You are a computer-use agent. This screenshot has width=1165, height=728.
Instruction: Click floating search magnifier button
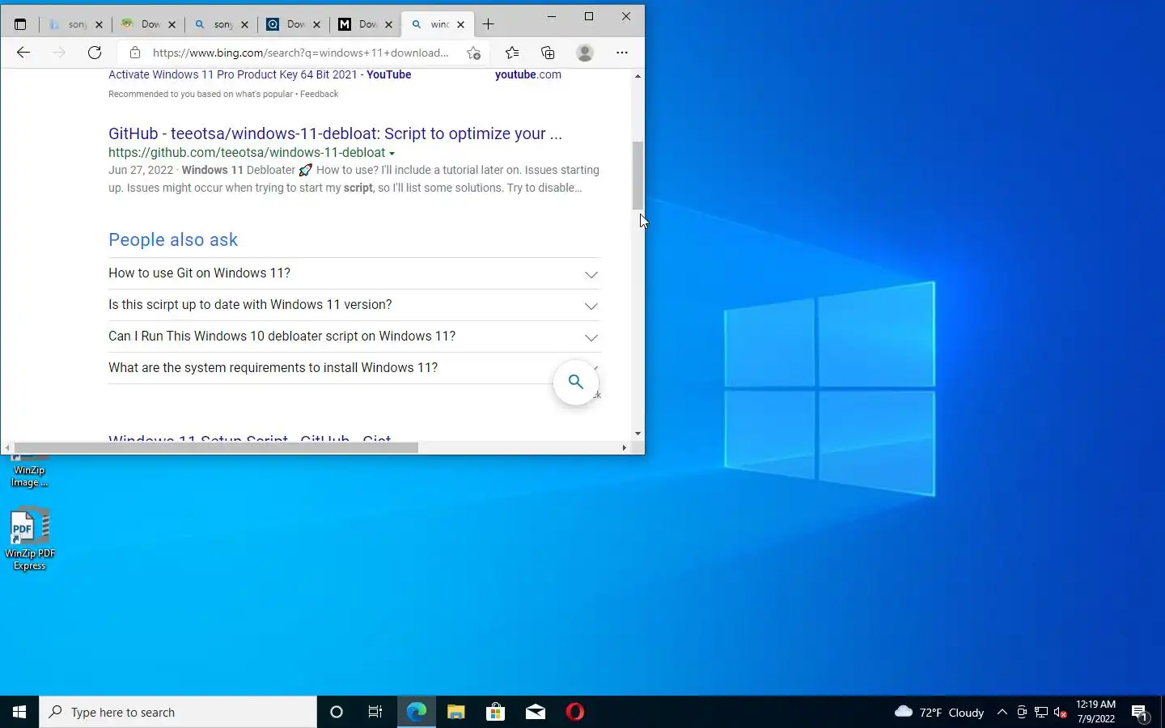[575, 382]
